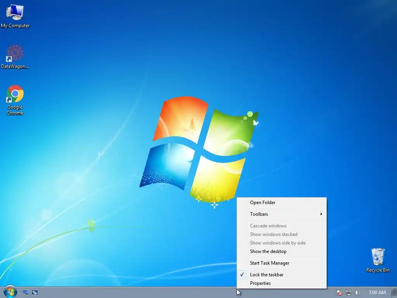This screenshot has height=298, width=397.
Task: Expand the Toolbars submenu
Action: [x=281, y=214]
